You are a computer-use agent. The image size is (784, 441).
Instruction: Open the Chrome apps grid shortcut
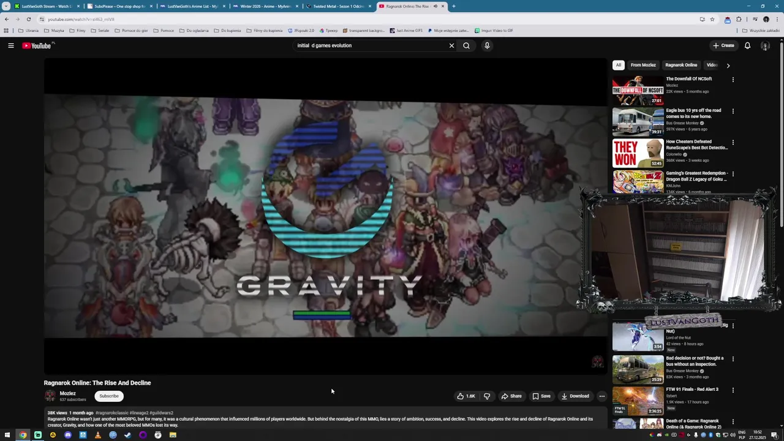tap(6, 30)
